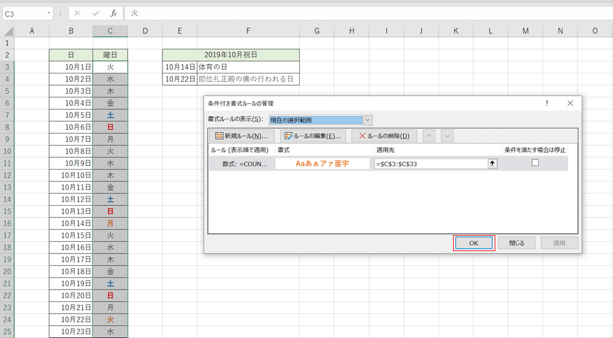Image resolution: width=613 pixels, height=338 pixels.
Task: Select the 数式 =COUN... rule row
Action: click(242, 164)
